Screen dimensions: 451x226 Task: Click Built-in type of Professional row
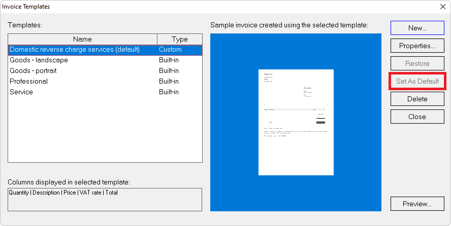[169, 82]
